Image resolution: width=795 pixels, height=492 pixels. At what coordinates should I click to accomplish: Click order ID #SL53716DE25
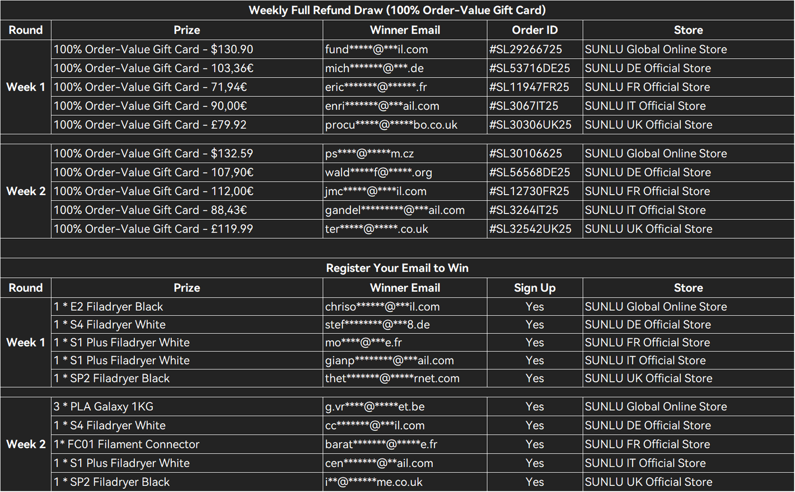(x=530, y=68)
